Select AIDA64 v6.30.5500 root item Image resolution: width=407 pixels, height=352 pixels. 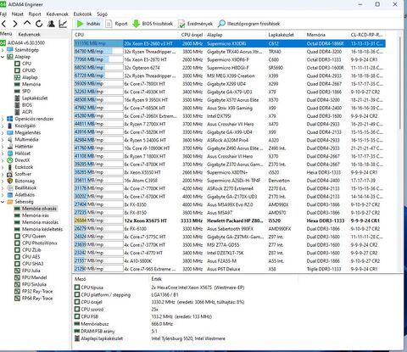[23, 43]
